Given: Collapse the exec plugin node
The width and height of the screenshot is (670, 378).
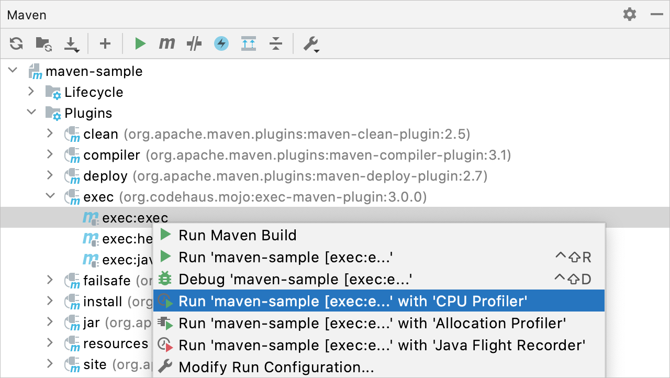Looking at the screenshot, I should tap(50, 196).
